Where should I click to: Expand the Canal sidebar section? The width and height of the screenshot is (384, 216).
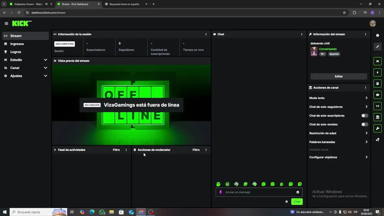[x=45, y=68]
